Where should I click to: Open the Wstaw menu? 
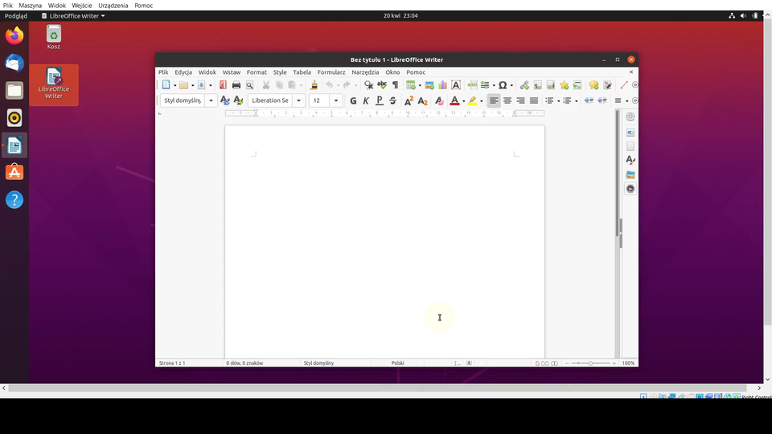[x=232, y=72]
